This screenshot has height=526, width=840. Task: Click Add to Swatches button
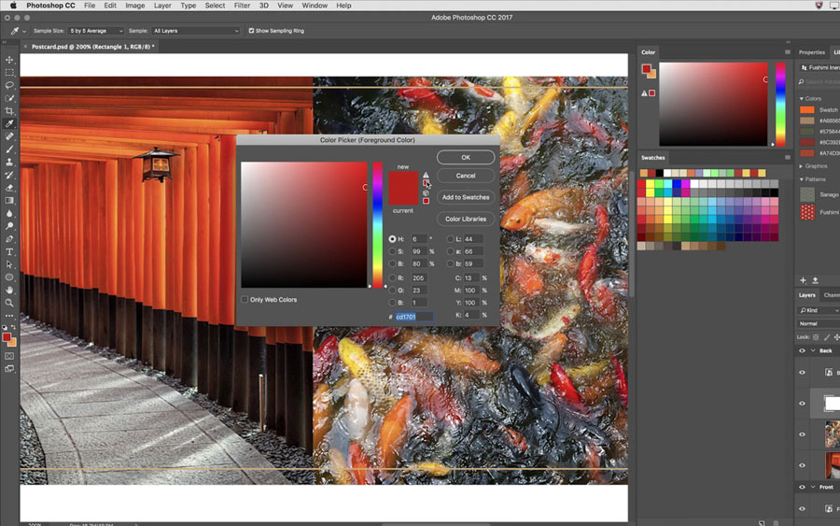[466, 197]
